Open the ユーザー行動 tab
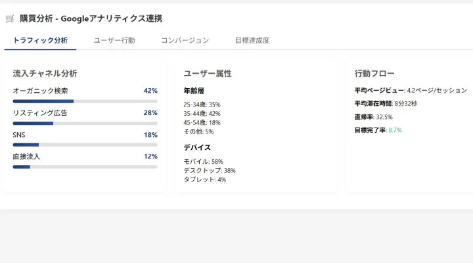Viewport: 473px width, 263px height. [x=114, y=40]
